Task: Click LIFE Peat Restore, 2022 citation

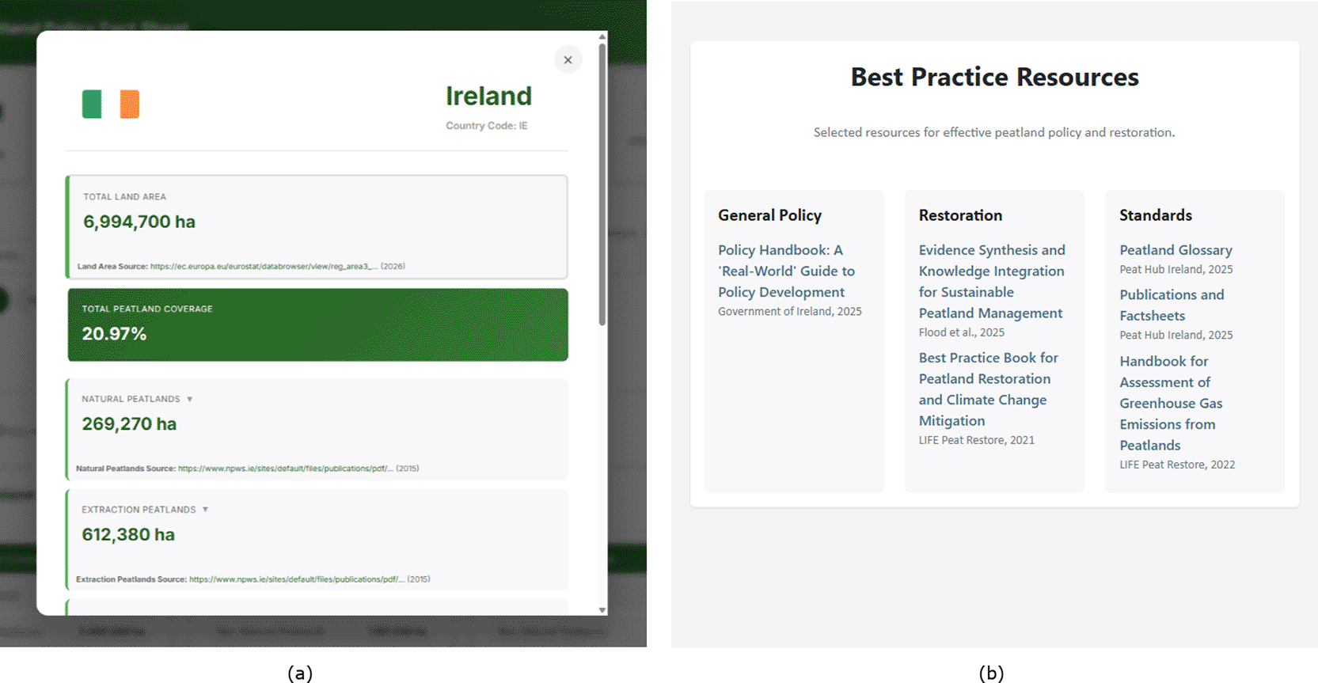Action: [x=1177, y=465]
